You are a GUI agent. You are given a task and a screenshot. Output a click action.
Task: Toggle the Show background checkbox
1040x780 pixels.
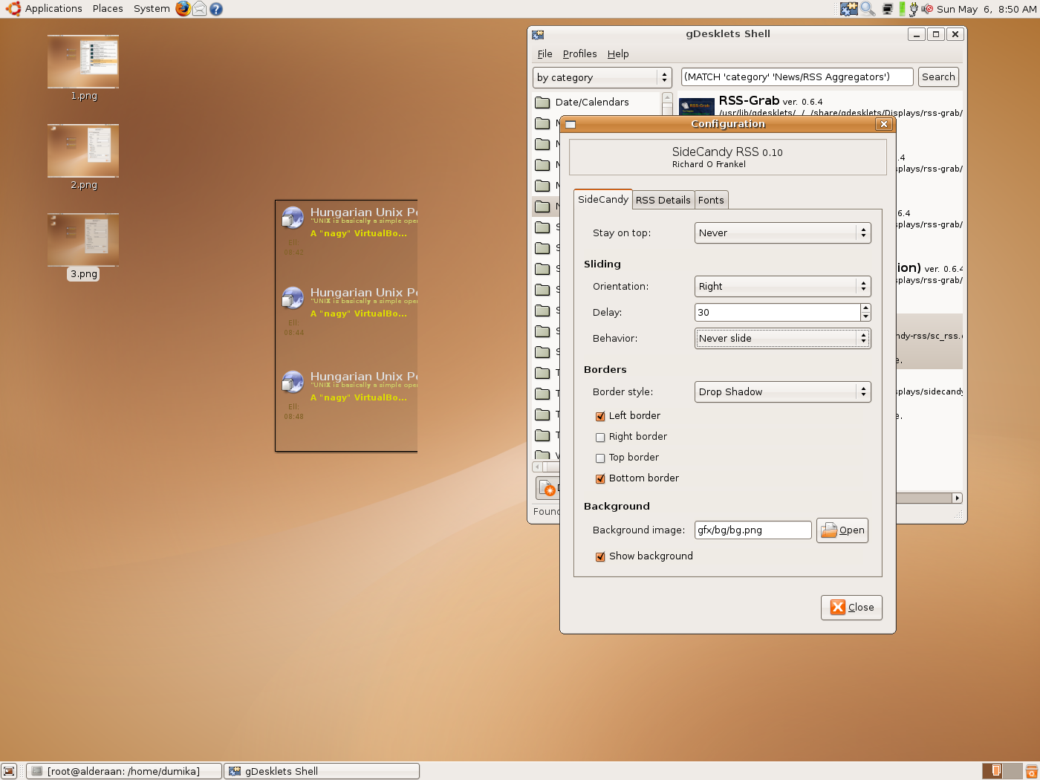(x=600, y=556)
